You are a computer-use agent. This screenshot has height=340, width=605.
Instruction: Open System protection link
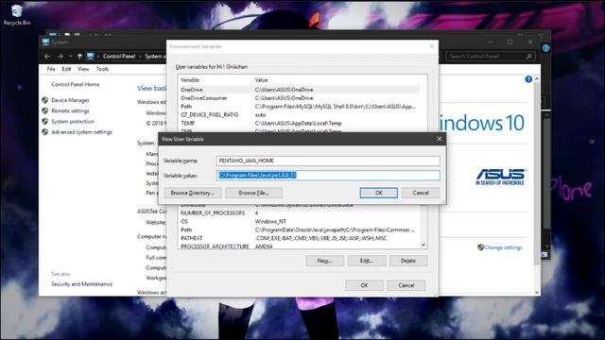[73, 122]
